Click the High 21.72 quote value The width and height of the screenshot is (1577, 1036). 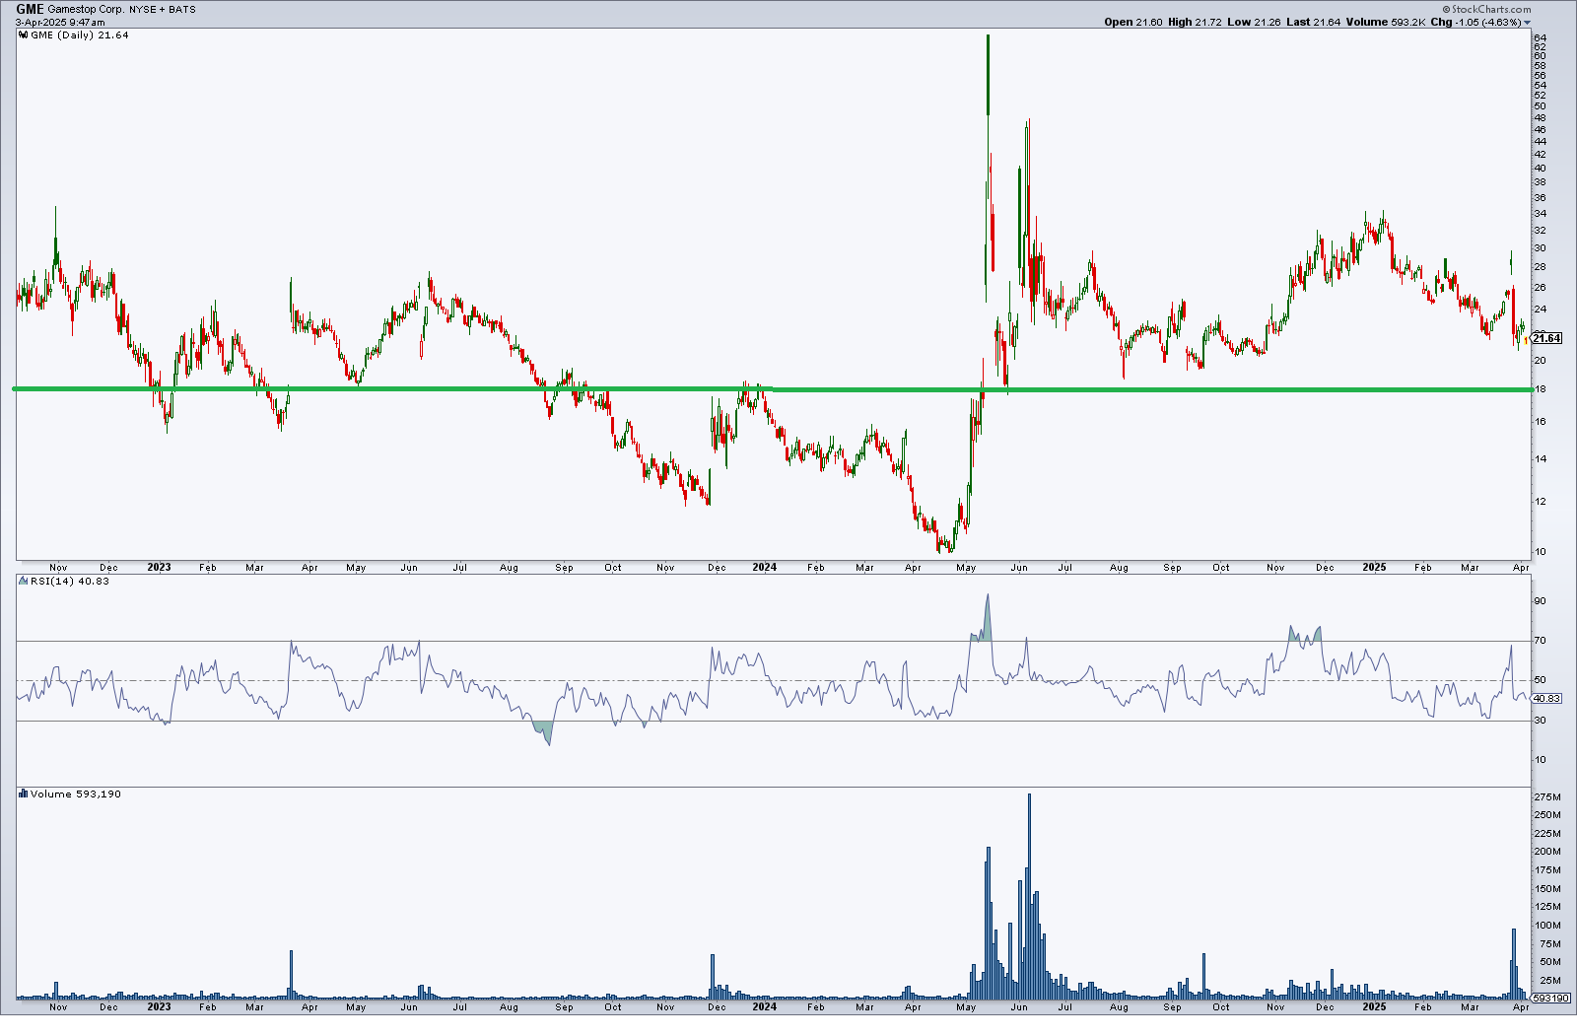click(1195, 22)
